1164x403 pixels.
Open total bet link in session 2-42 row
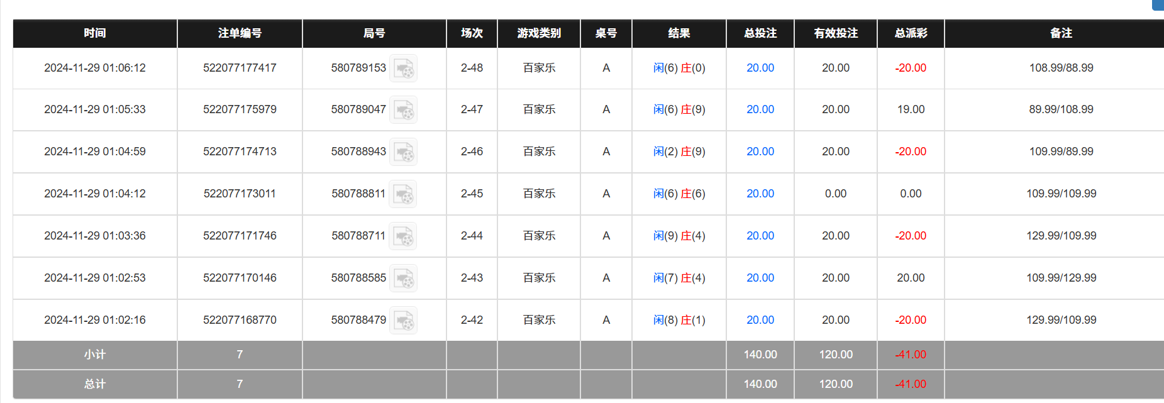click(760, 320)
